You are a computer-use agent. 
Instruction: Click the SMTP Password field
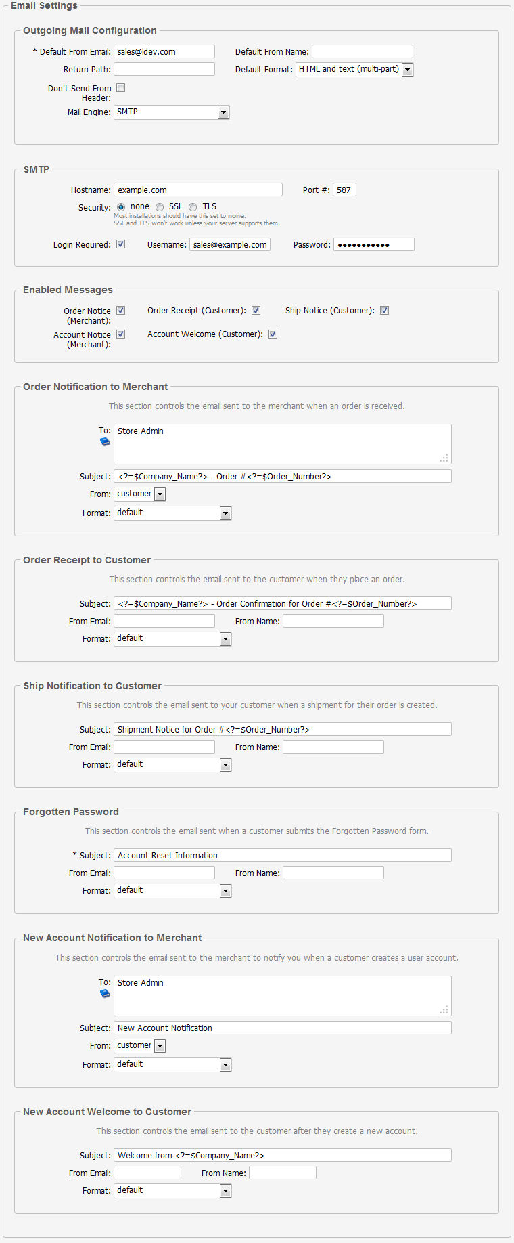click(373, 245)
